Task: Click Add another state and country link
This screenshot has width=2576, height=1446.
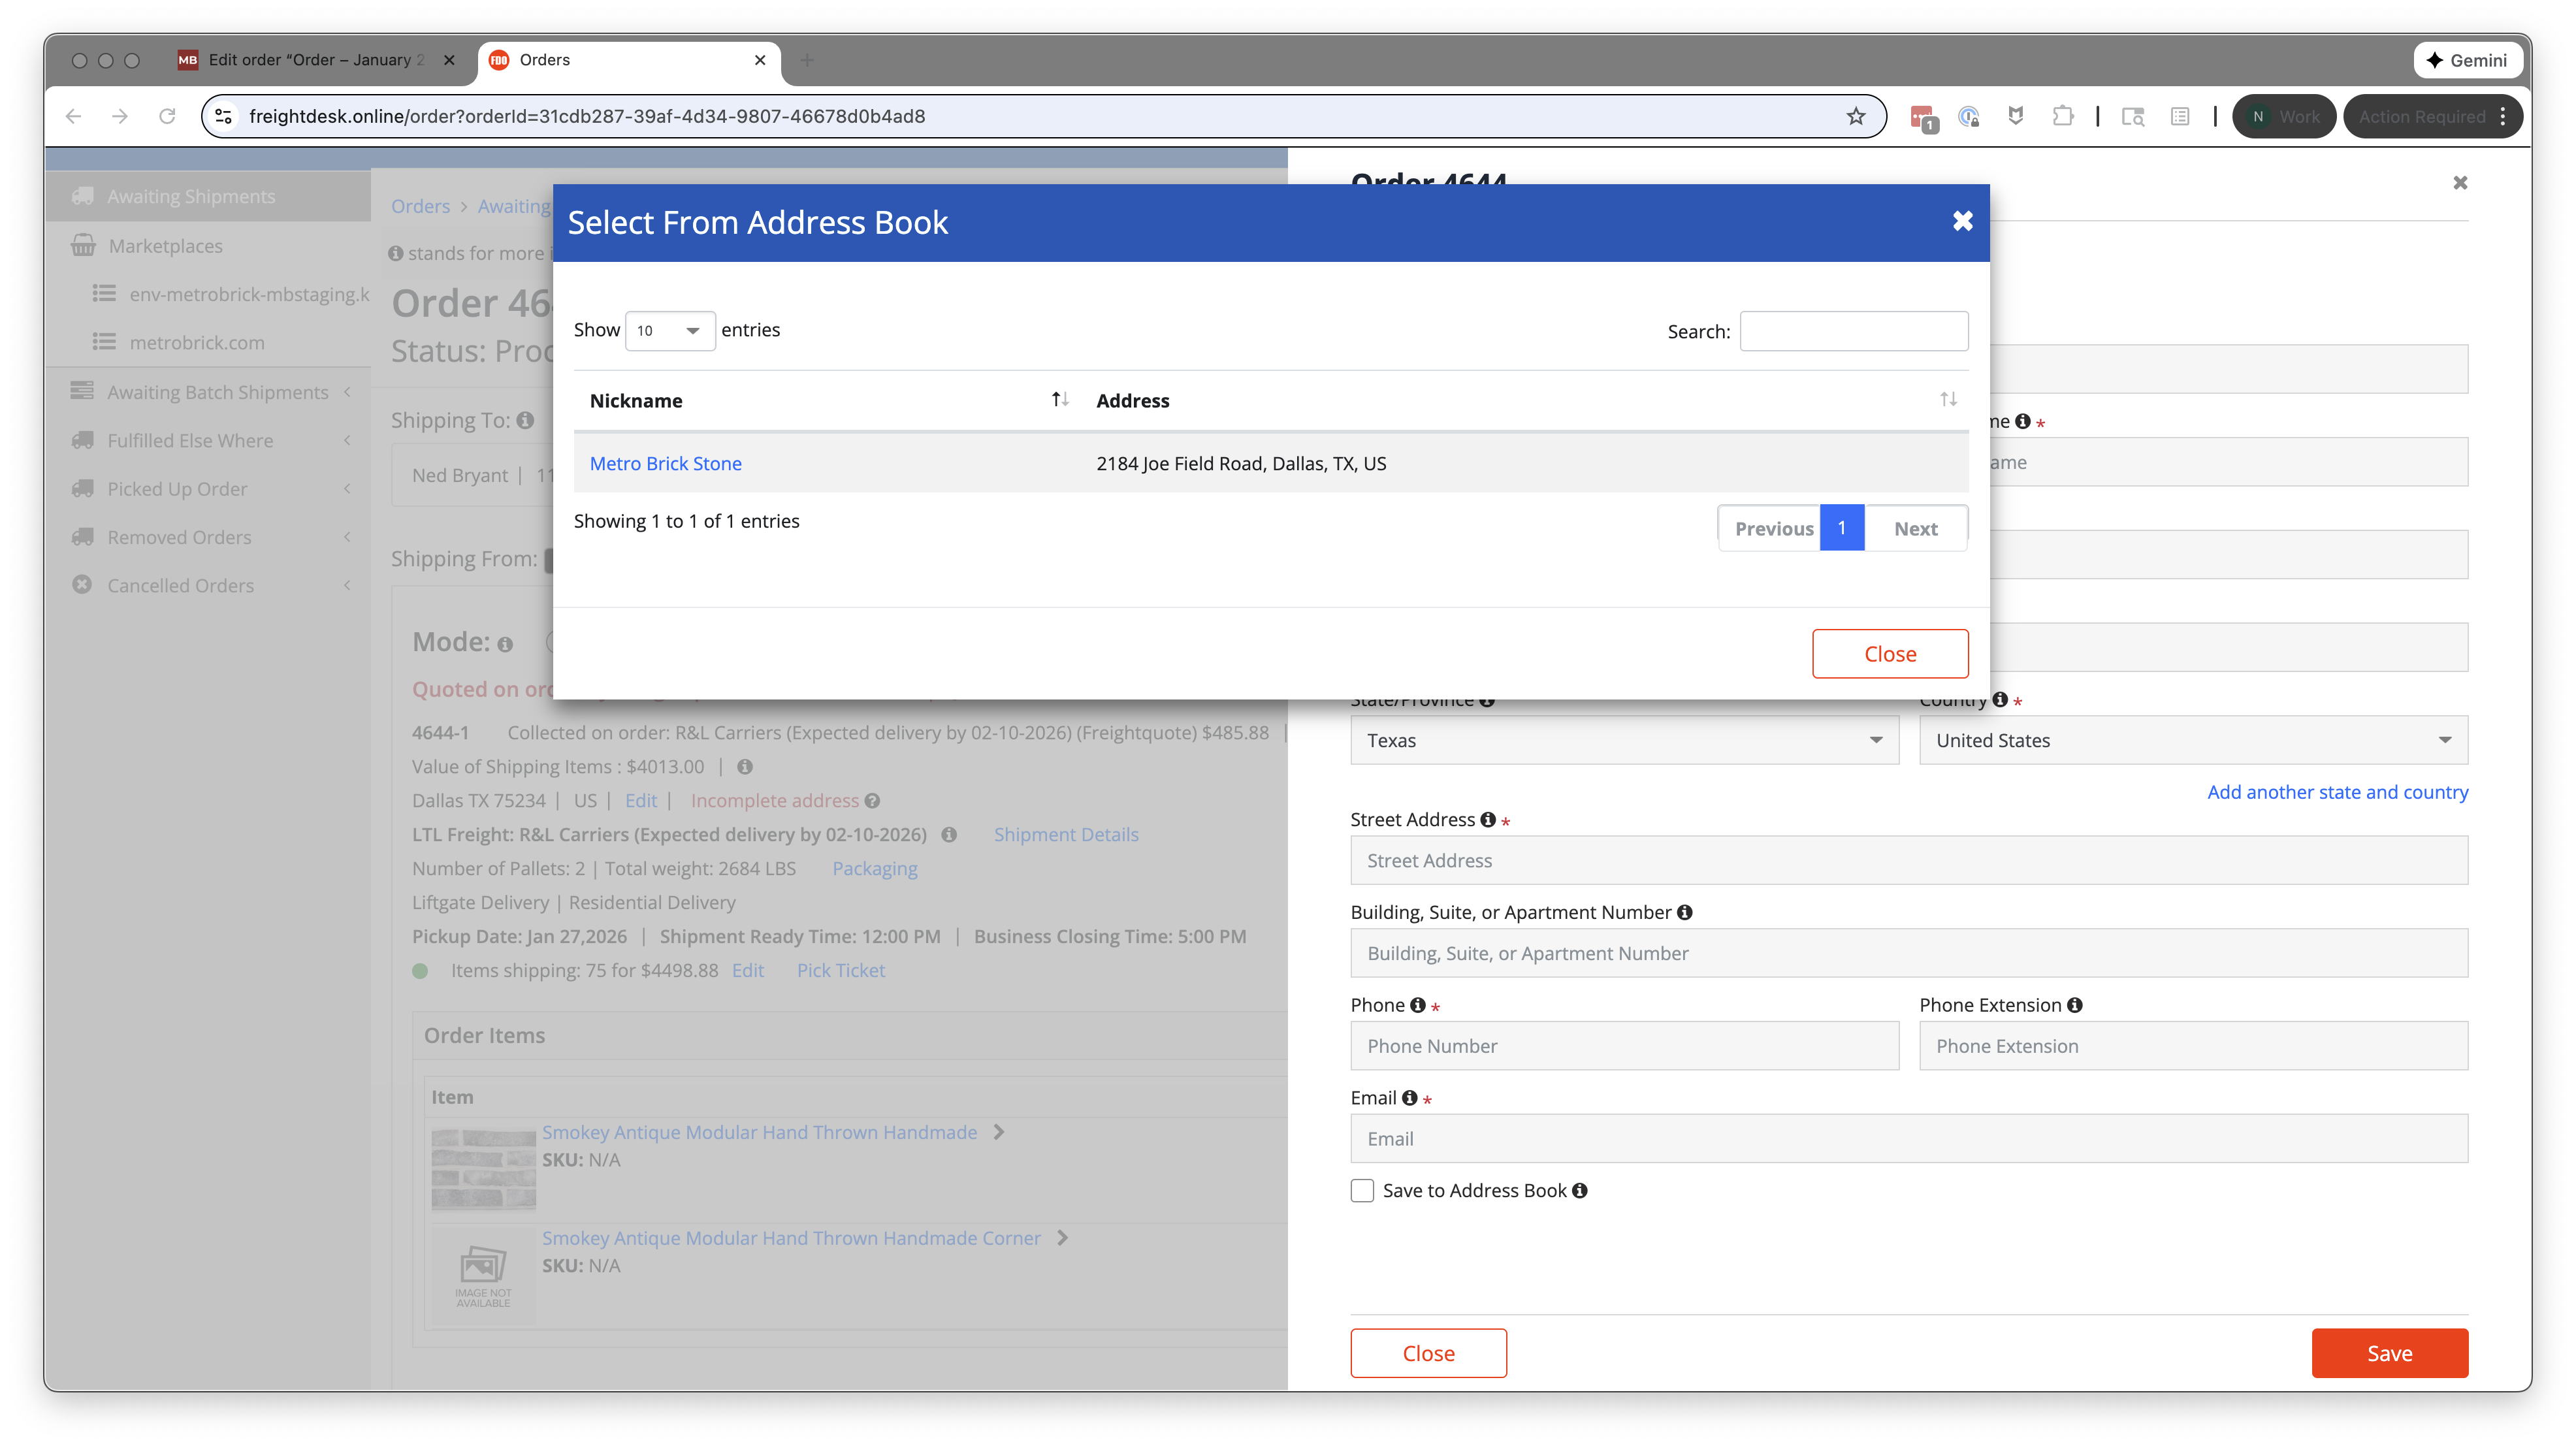Action: pyautogui.click(x=2337, y=792)
